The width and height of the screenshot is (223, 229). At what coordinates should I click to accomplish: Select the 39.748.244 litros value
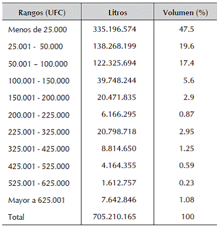click(117, 80)
